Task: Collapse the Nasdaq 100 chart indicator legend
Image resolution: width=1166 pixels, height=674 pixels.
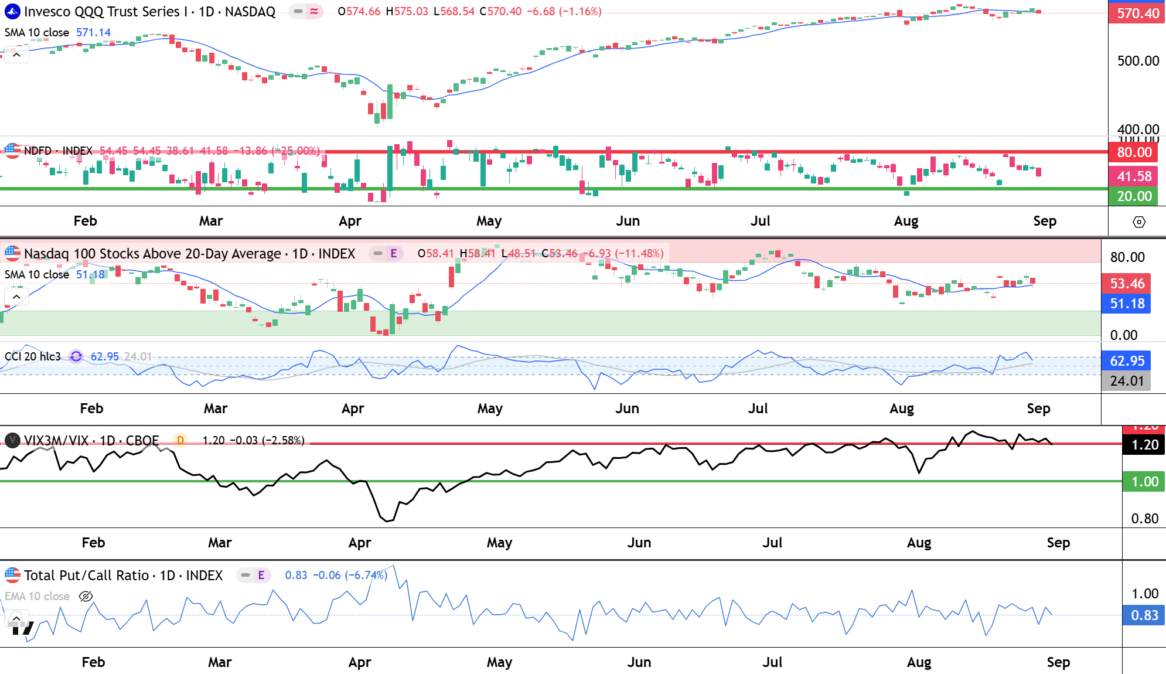Action: click(x=16, y=297)
